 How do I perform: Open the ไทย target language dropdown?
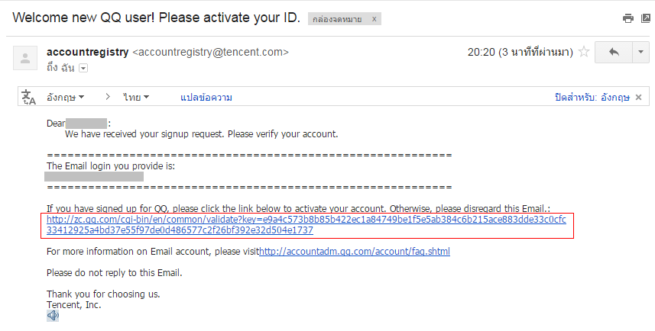click(136, 98)
